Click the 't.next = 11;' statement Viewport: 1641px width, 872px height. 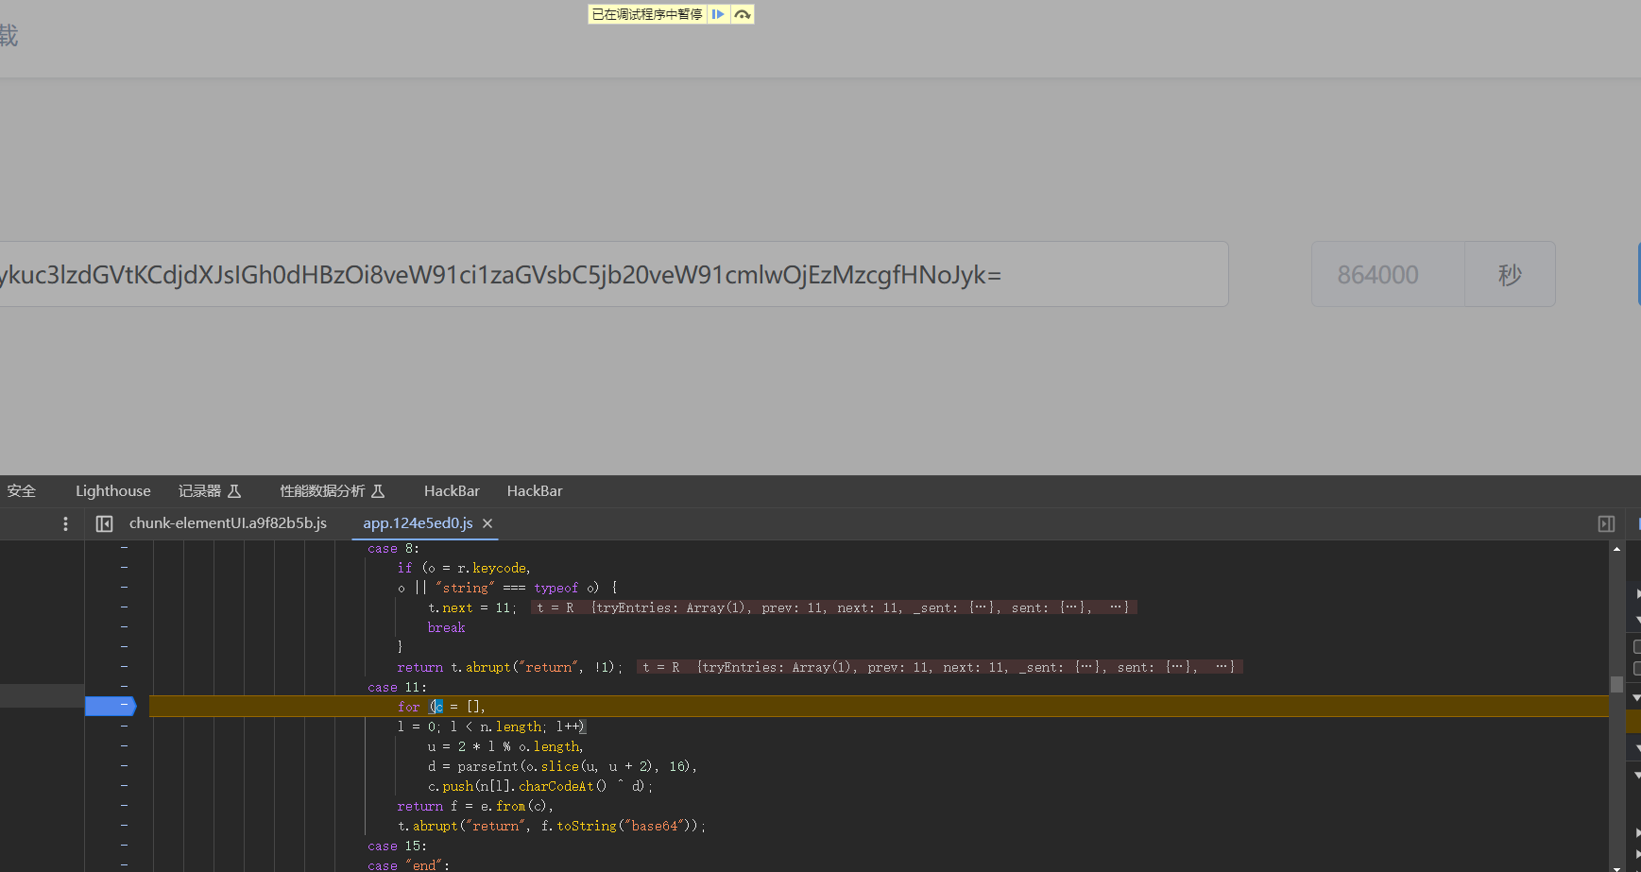pyautogui.click(x=472, y=607)
